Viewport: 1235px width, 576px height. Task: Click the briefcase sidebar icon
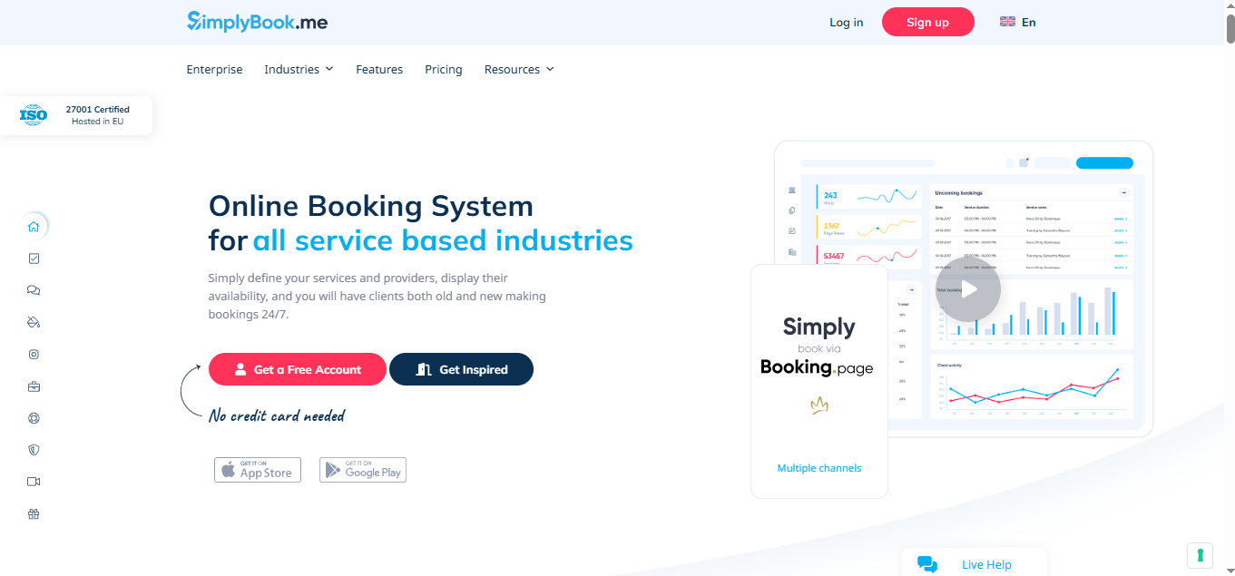(34, 386)
